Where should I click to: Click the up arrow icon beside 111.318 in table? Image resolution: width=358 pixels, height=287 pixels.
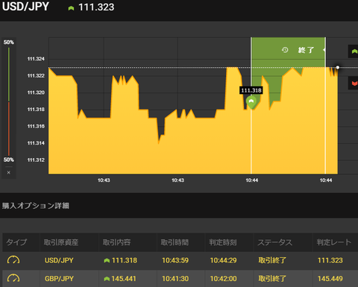pyautogui.click(x=107, y=260)
